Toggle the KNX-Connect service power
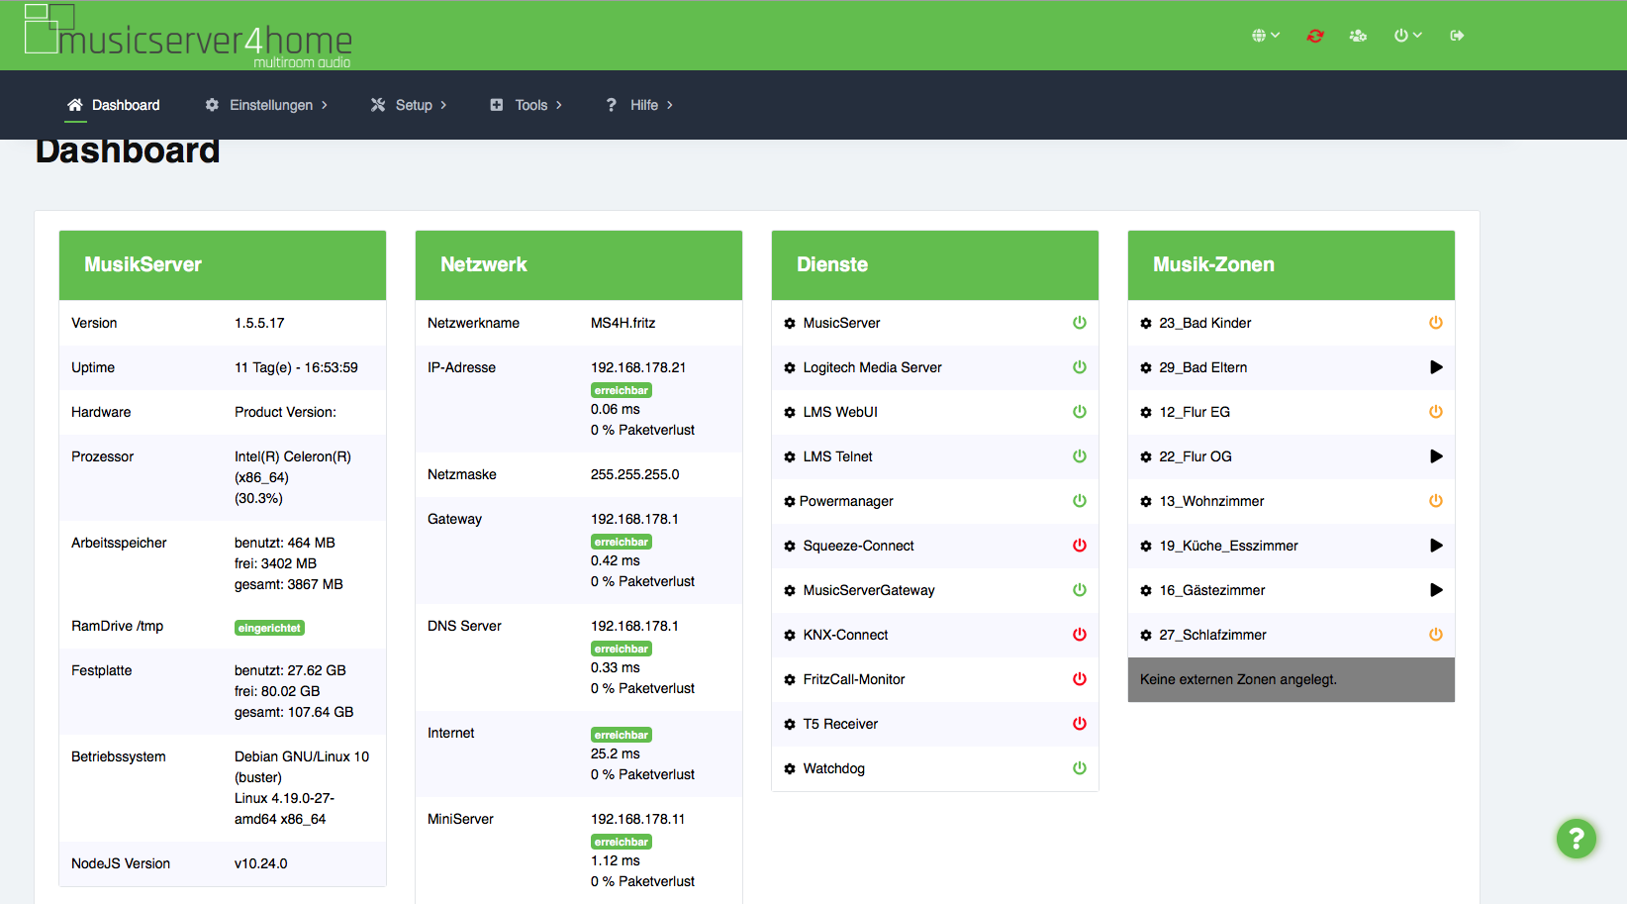1627x904 pixels. (1080, 635)
